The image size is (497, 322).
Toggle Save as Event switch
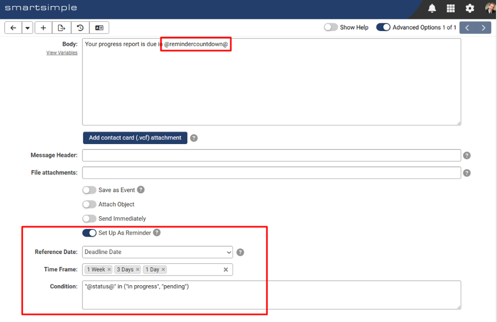click(x=89, y=190)
